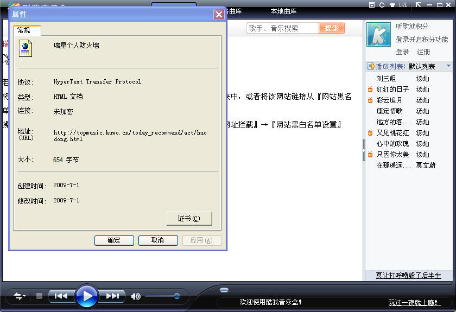Select the 常规 tab in 属性 dialog
456x312 pixels.
pyautogui.click(x=27, y=30)
